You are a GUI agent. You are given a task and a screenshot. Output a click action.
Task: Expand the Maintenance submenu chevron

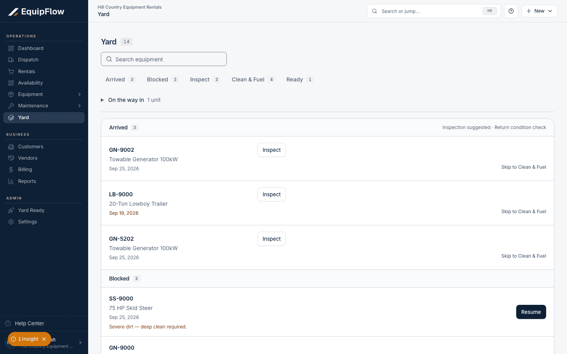click(80, 106)
